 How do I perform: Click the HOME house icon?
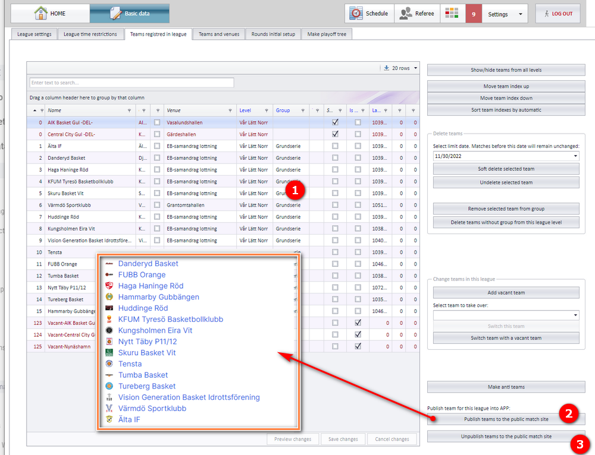pos(40,13)
